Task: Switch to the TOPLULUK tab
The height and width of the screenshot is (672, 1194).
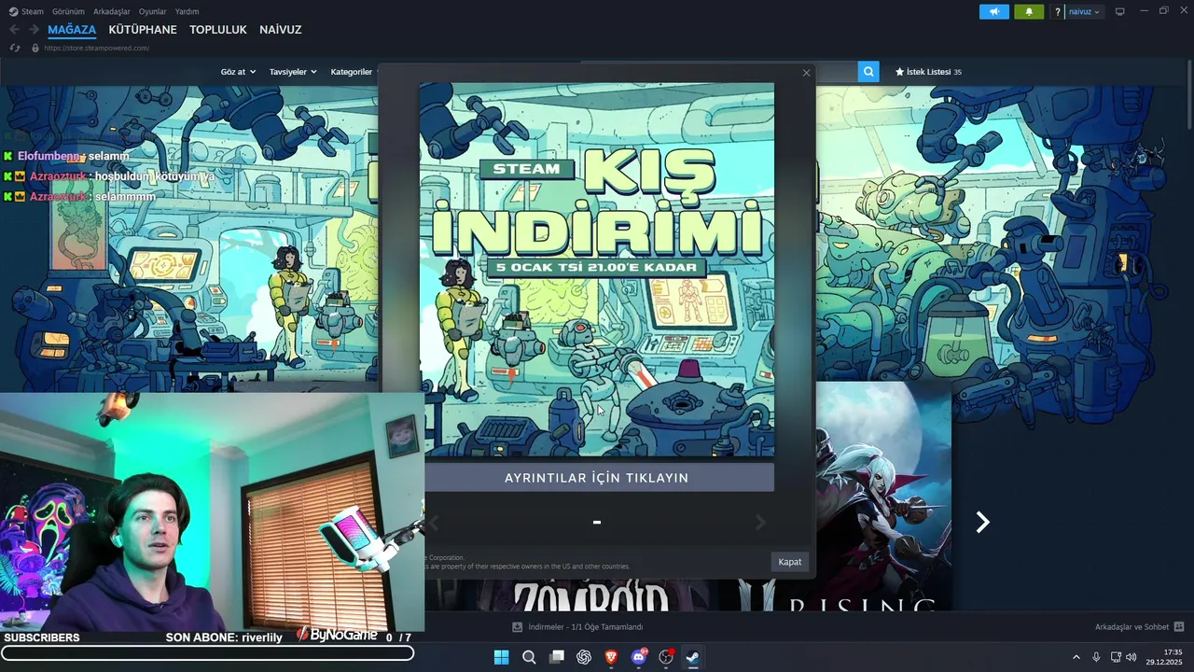Action: [x=218, y=30]
